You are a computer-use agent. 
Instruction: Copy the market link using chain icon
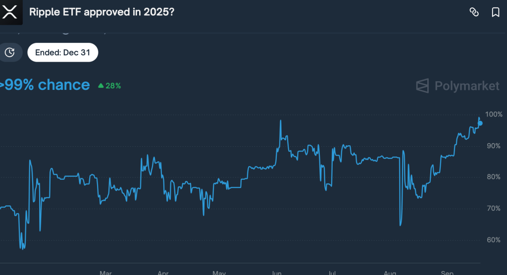click(474, 12)
